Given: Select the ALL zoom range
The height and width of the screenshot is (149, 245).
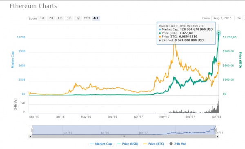Looking at the screenshot, I should (96, 18).
